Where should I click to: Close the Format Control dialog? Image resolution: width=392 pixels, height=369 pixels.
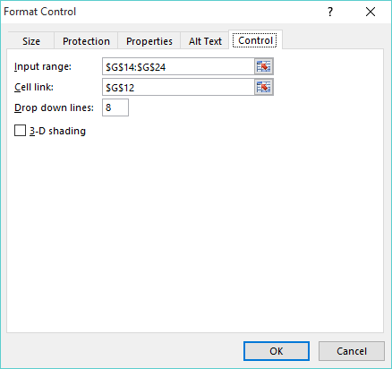[x=371, y=12]
